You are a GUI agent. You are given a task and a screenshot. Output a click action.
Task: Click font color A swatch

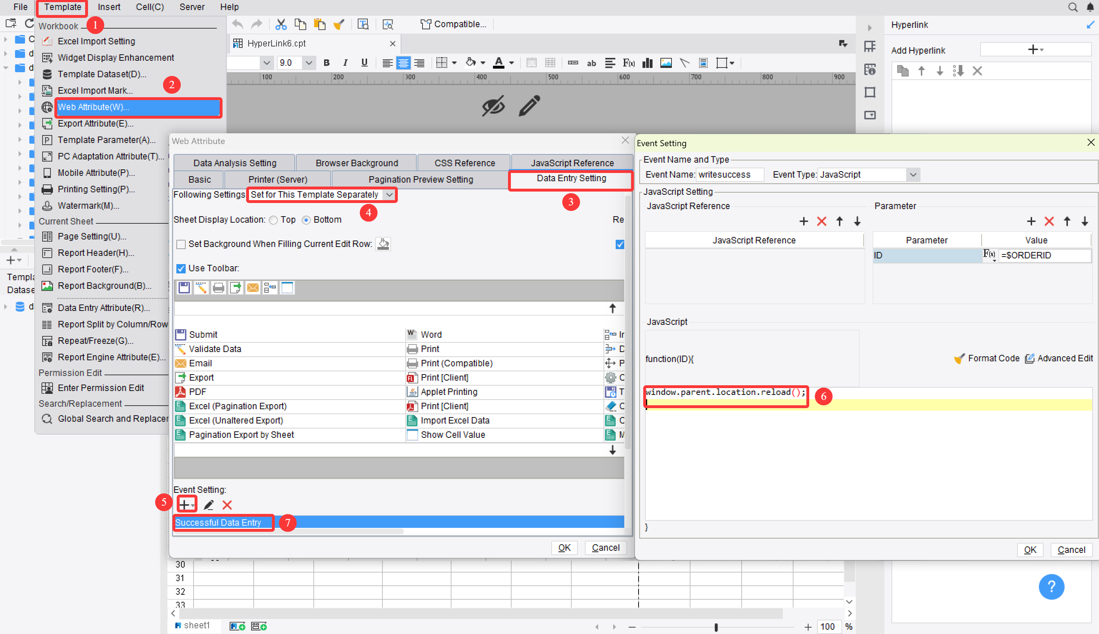(x=498, y=63)
